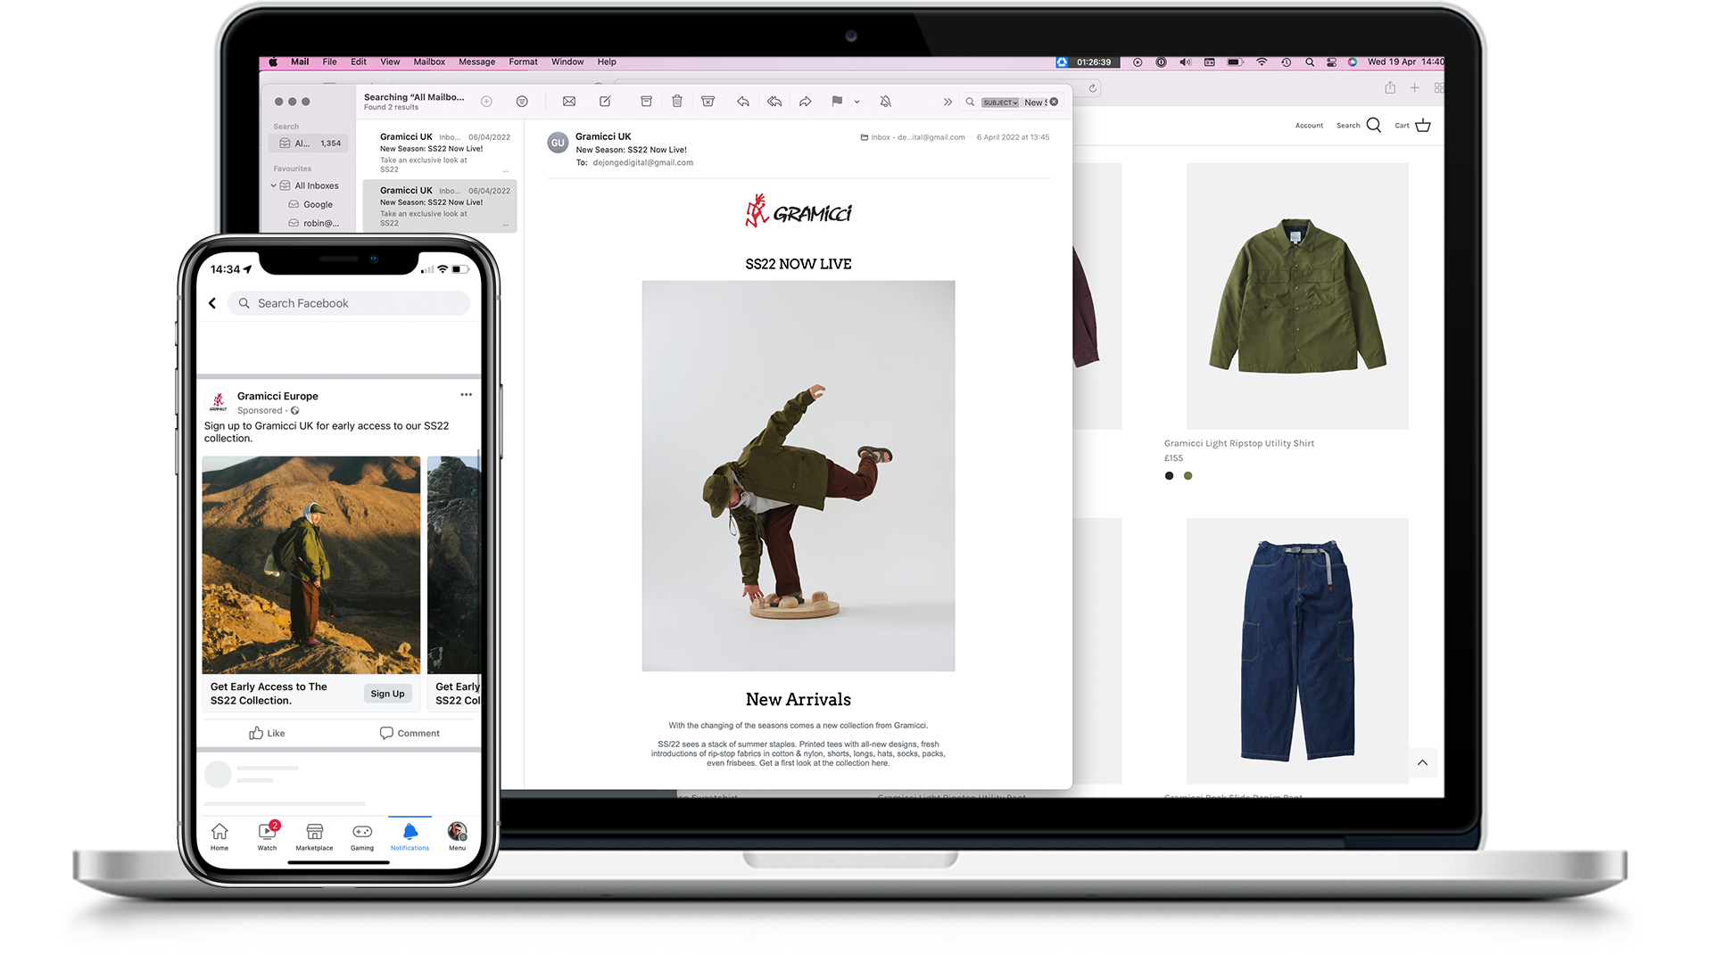Click the Siri icon in the menu bar

(1352, 62)
